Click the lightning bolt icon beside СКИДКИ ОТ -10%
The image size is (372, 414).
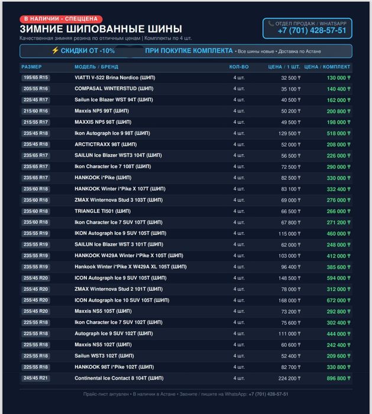[55, 50]
